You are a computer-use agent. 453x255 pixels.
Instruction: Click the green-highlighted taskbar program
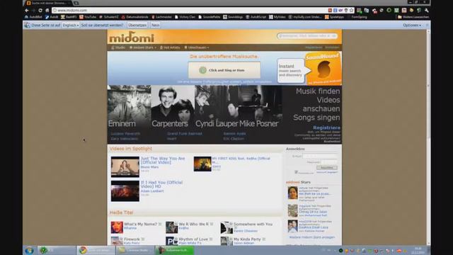175,250
